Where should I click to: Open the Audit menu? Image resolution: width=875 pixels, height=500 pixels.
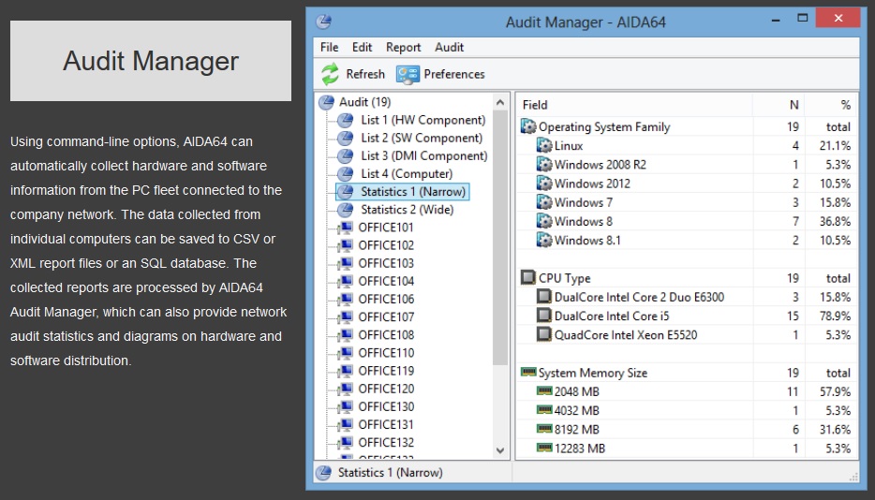[x=450, y=48]
